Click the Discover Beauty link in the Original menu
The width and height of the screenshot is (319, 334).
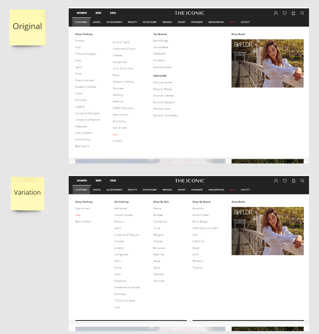[162, 89]
